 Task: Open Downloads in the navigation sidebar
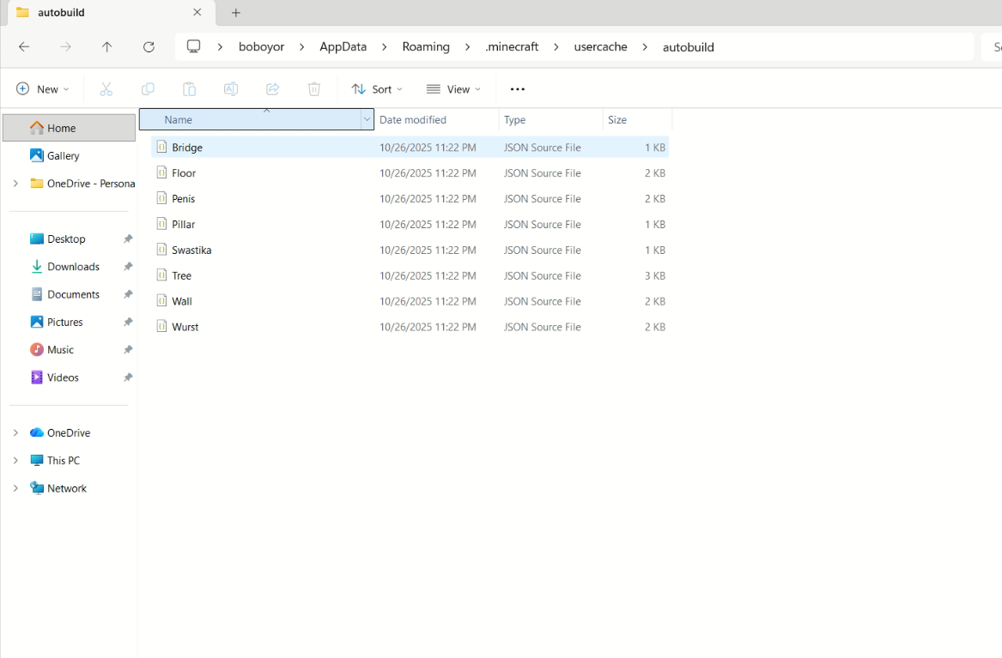73,267
